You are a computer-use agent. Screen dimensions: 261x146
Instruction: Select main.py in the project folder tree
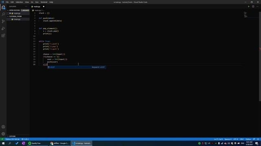(17, 19)
